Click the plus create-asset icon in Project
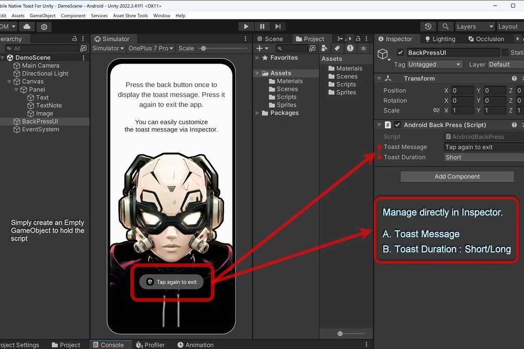 pyautogui.click(x=262, y=48)
